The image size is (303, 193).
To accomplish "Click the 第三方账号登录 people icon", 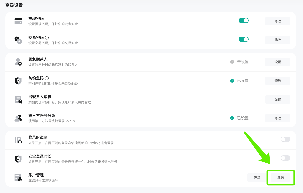I will [18, 118].
